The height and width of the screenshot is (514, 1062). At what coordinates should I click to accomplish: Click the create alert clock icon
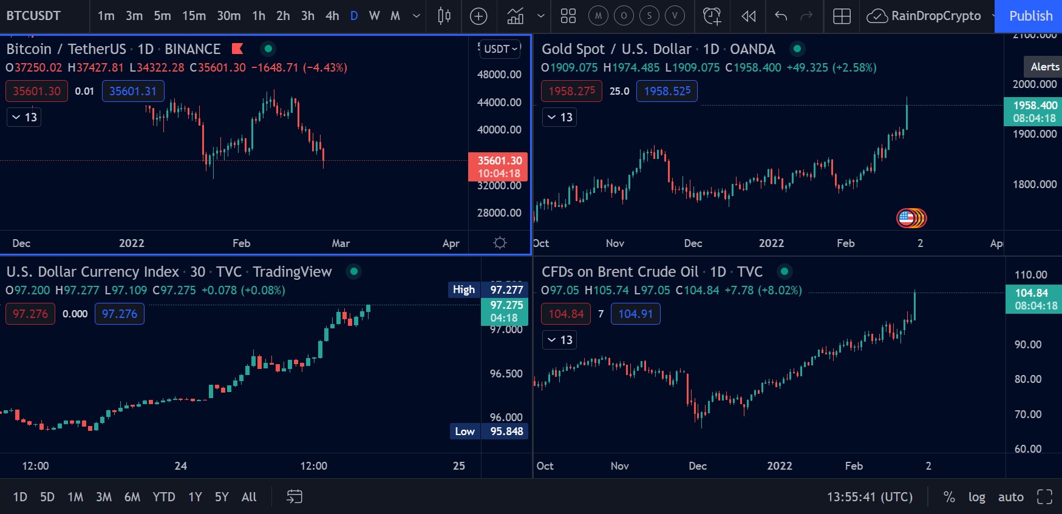(712, 16)
